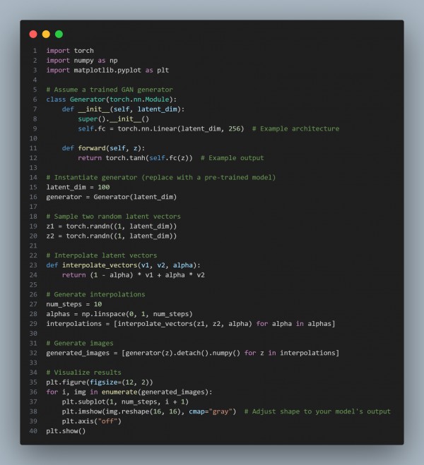Click '# Example architecture' comment
The width and height of the screenshot is (424, 465).
tap(295, 128)
